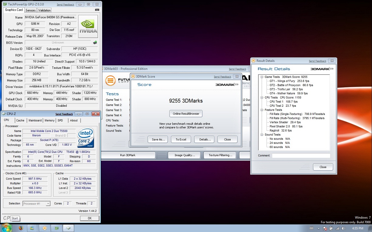372x232 pixels.
Task: Switch to the 3DMark taskbar button
Action: [x=44, y=228]
